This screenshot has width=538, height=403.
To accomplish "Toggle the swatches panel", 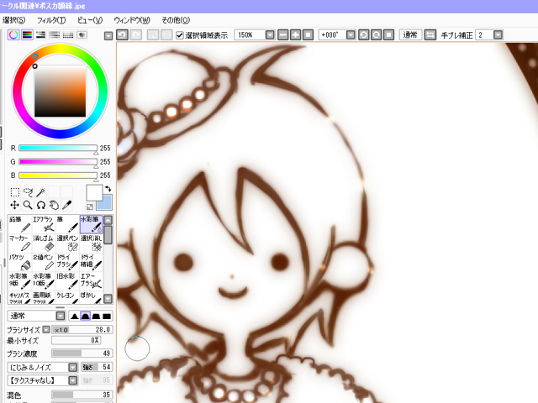I will pos(68,34).
